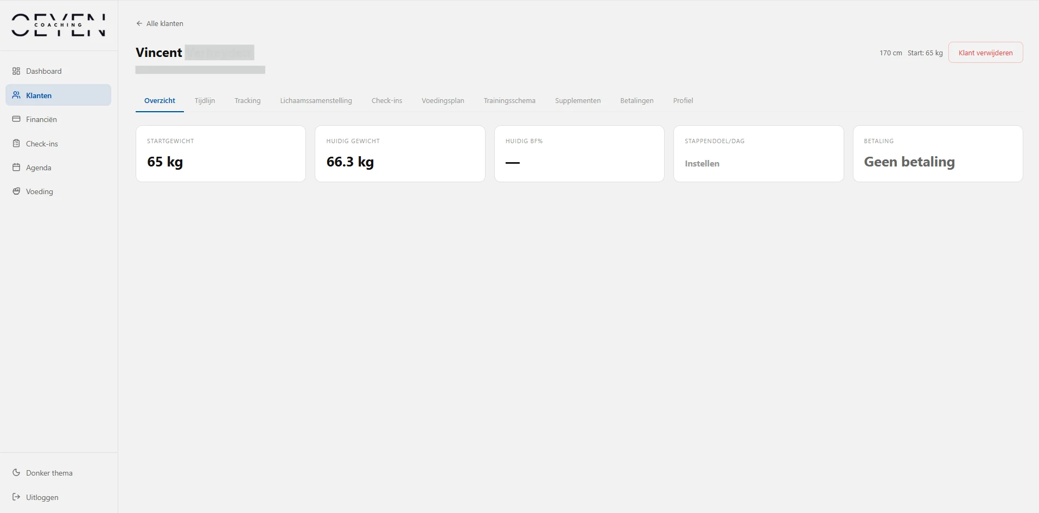
Task: Go to the Voedingsplan tab
Action: click(443, 100)
